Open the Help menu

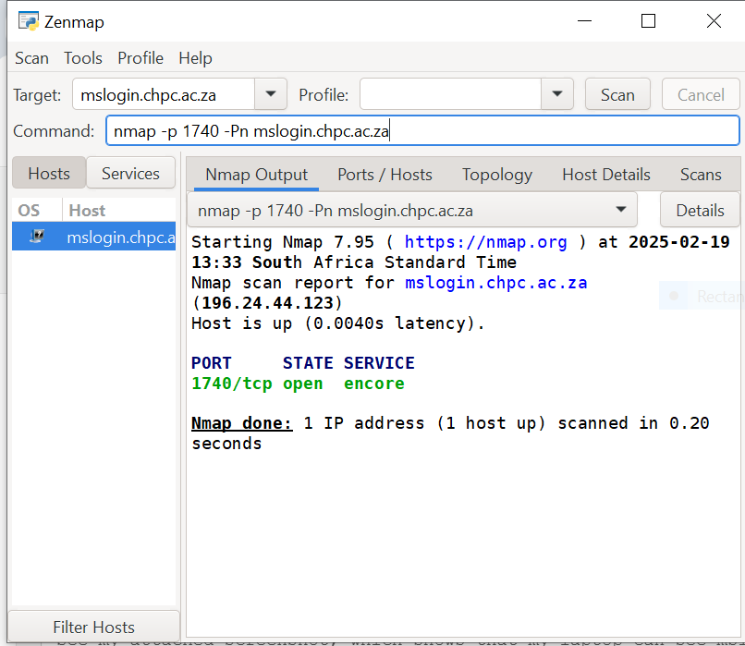click(x=195, y=58)
